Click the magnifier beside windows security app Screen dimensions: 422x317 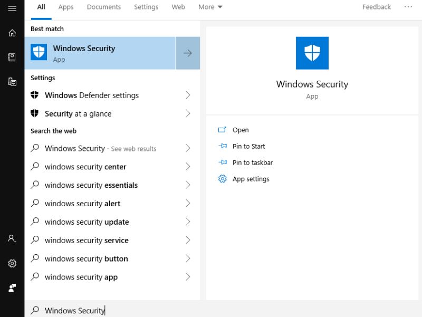[x=35, y=276]
